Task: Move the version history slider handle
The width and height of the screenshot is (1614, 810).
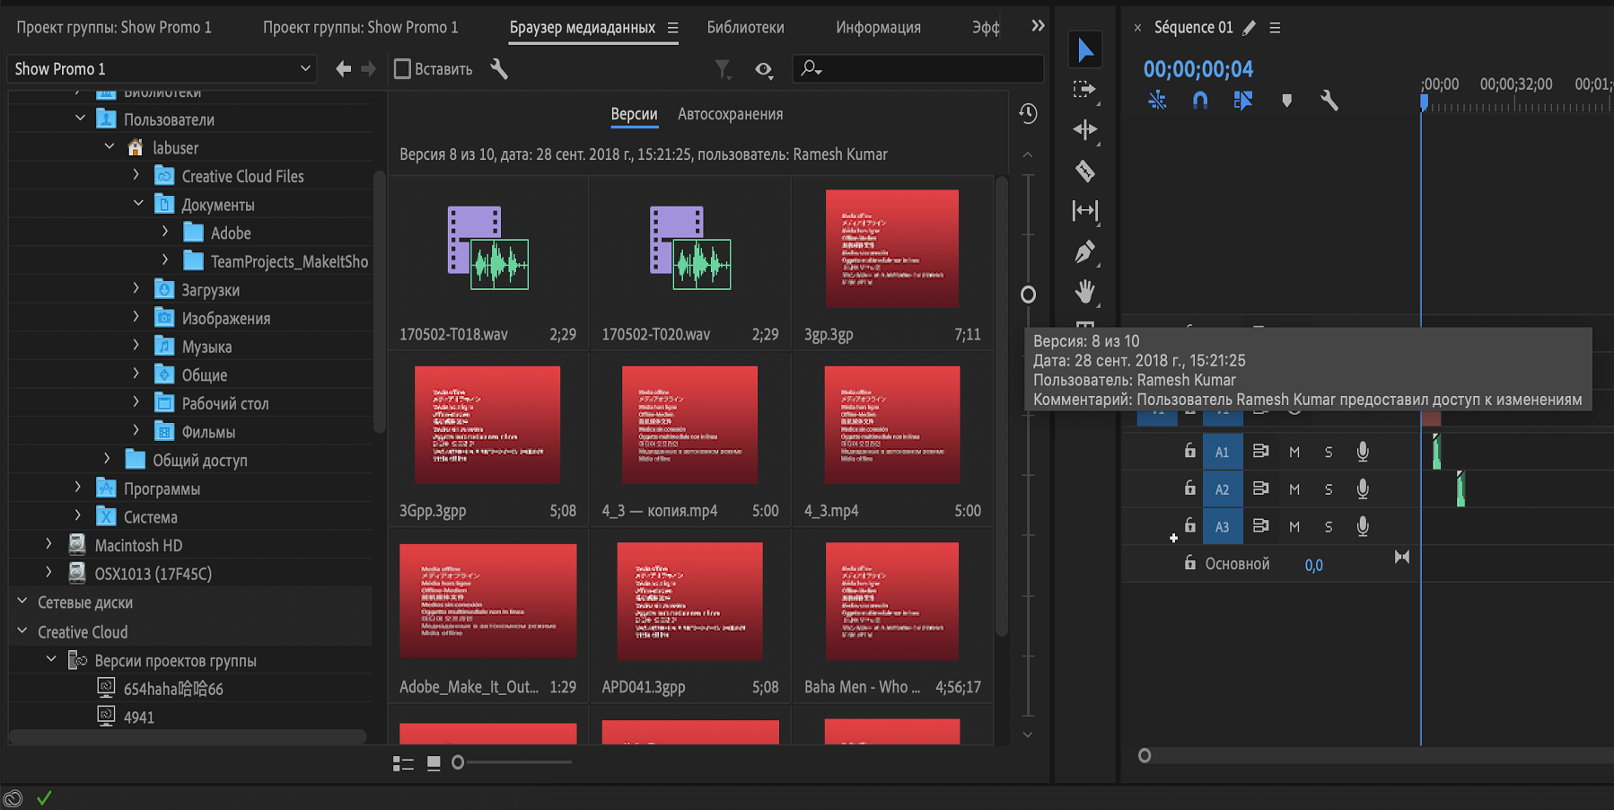Action: [1029, 295]
